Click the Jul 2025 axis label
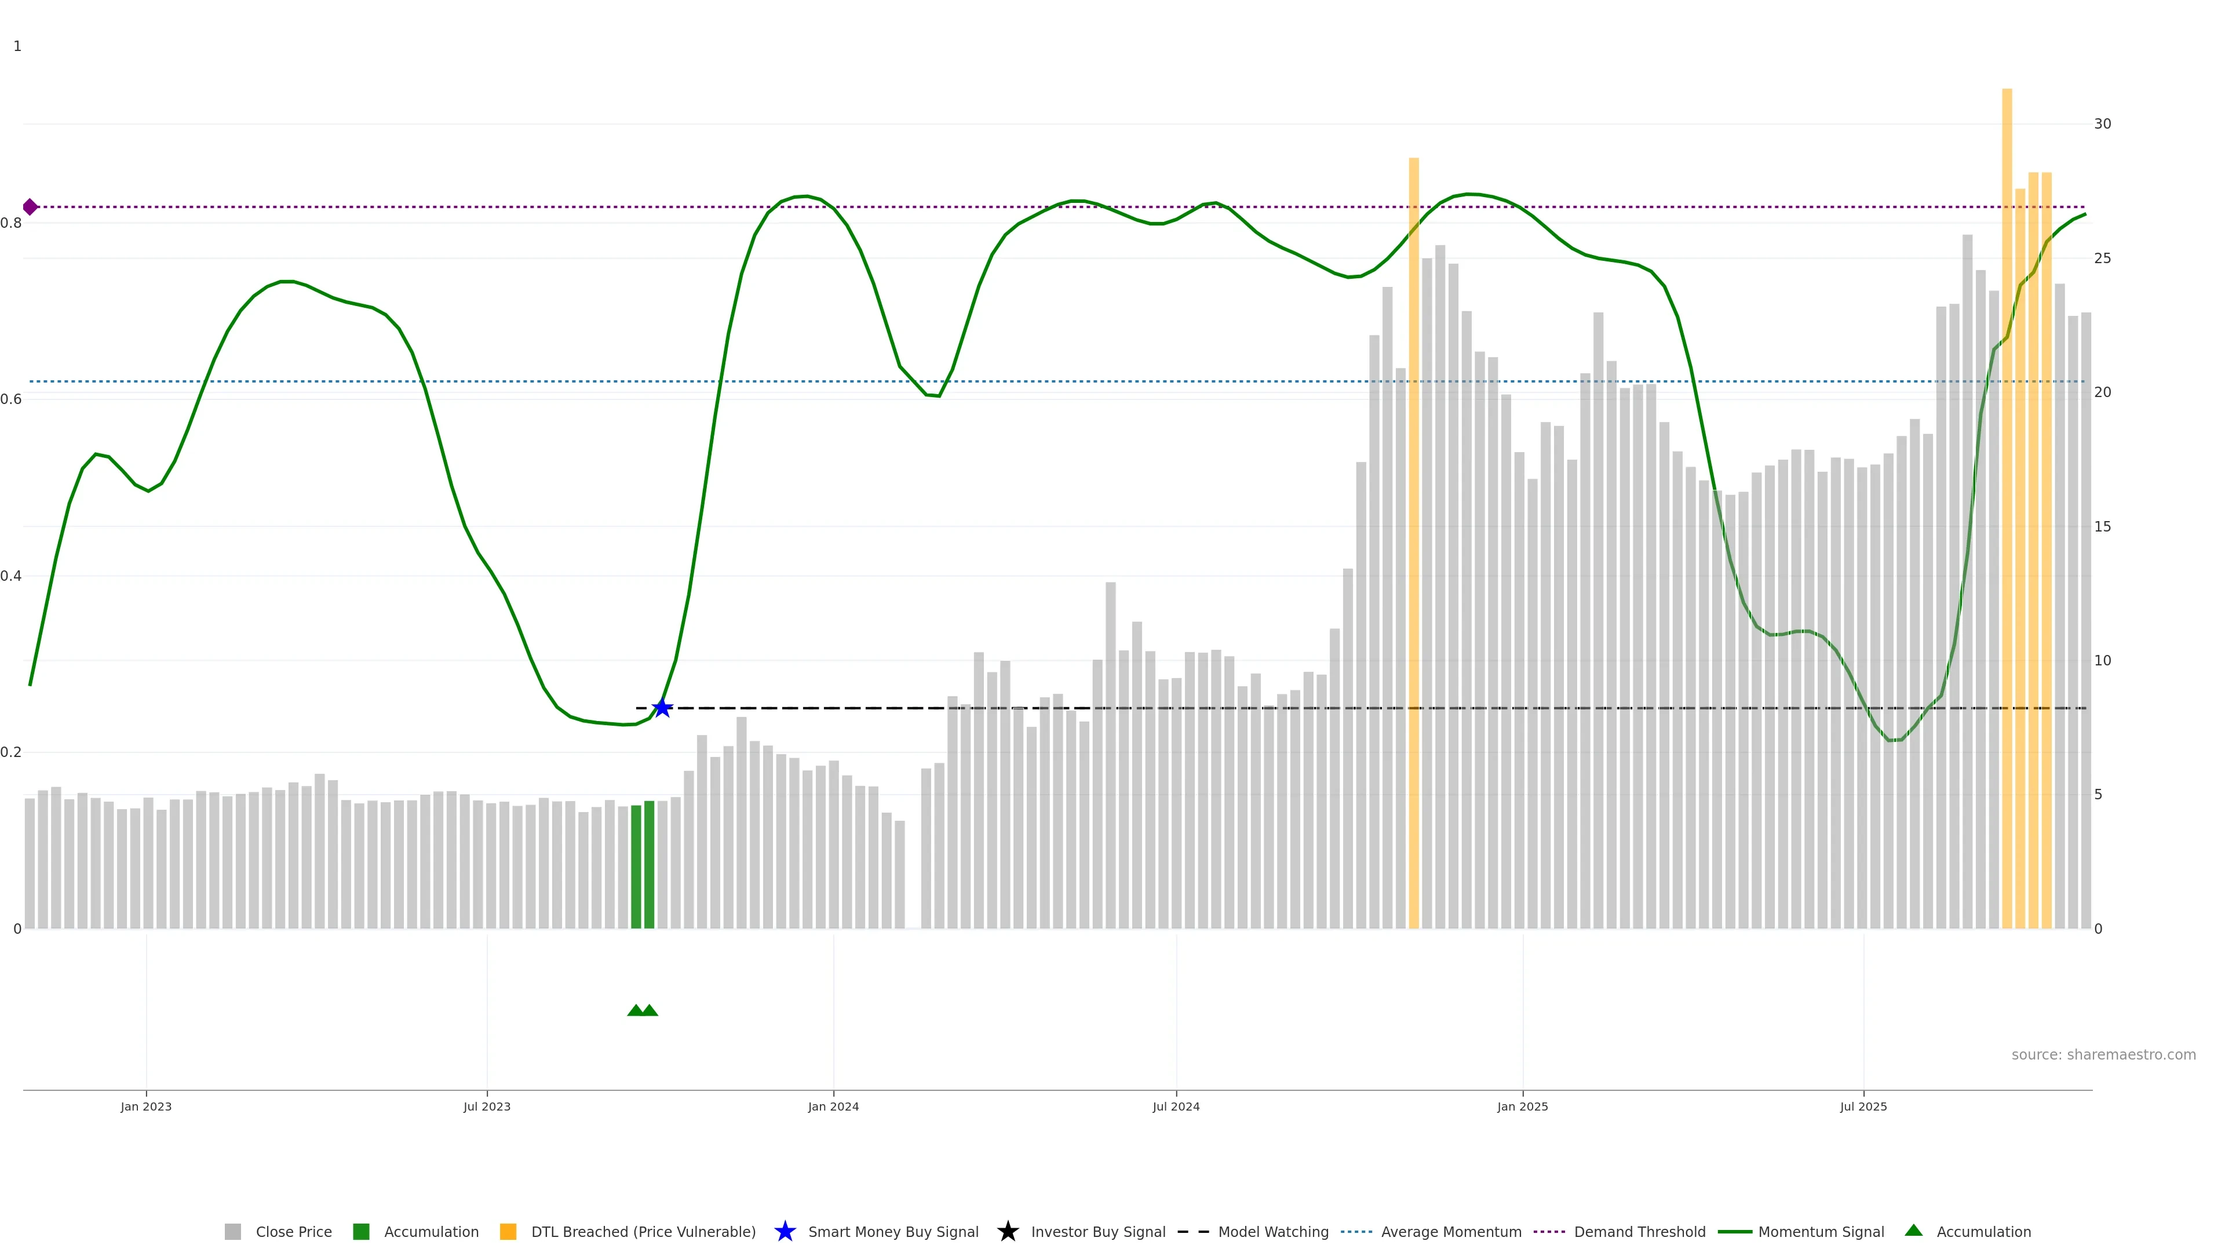The height and width of the screenshot is (1252, 2225). point(1863,1106)
